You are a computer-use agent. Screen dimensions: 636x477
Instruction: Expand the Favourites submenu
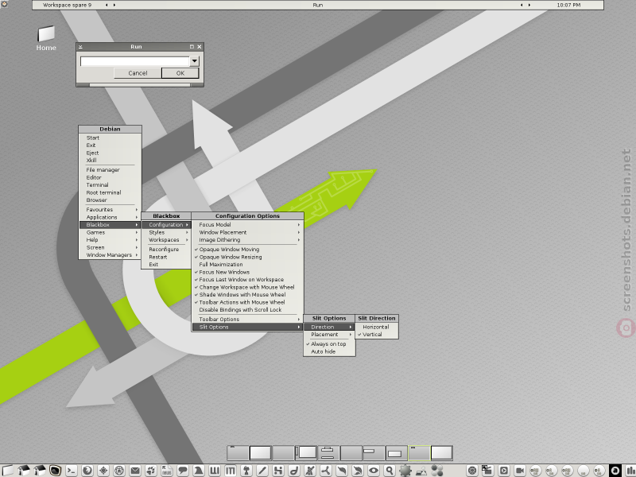[110, 210]
